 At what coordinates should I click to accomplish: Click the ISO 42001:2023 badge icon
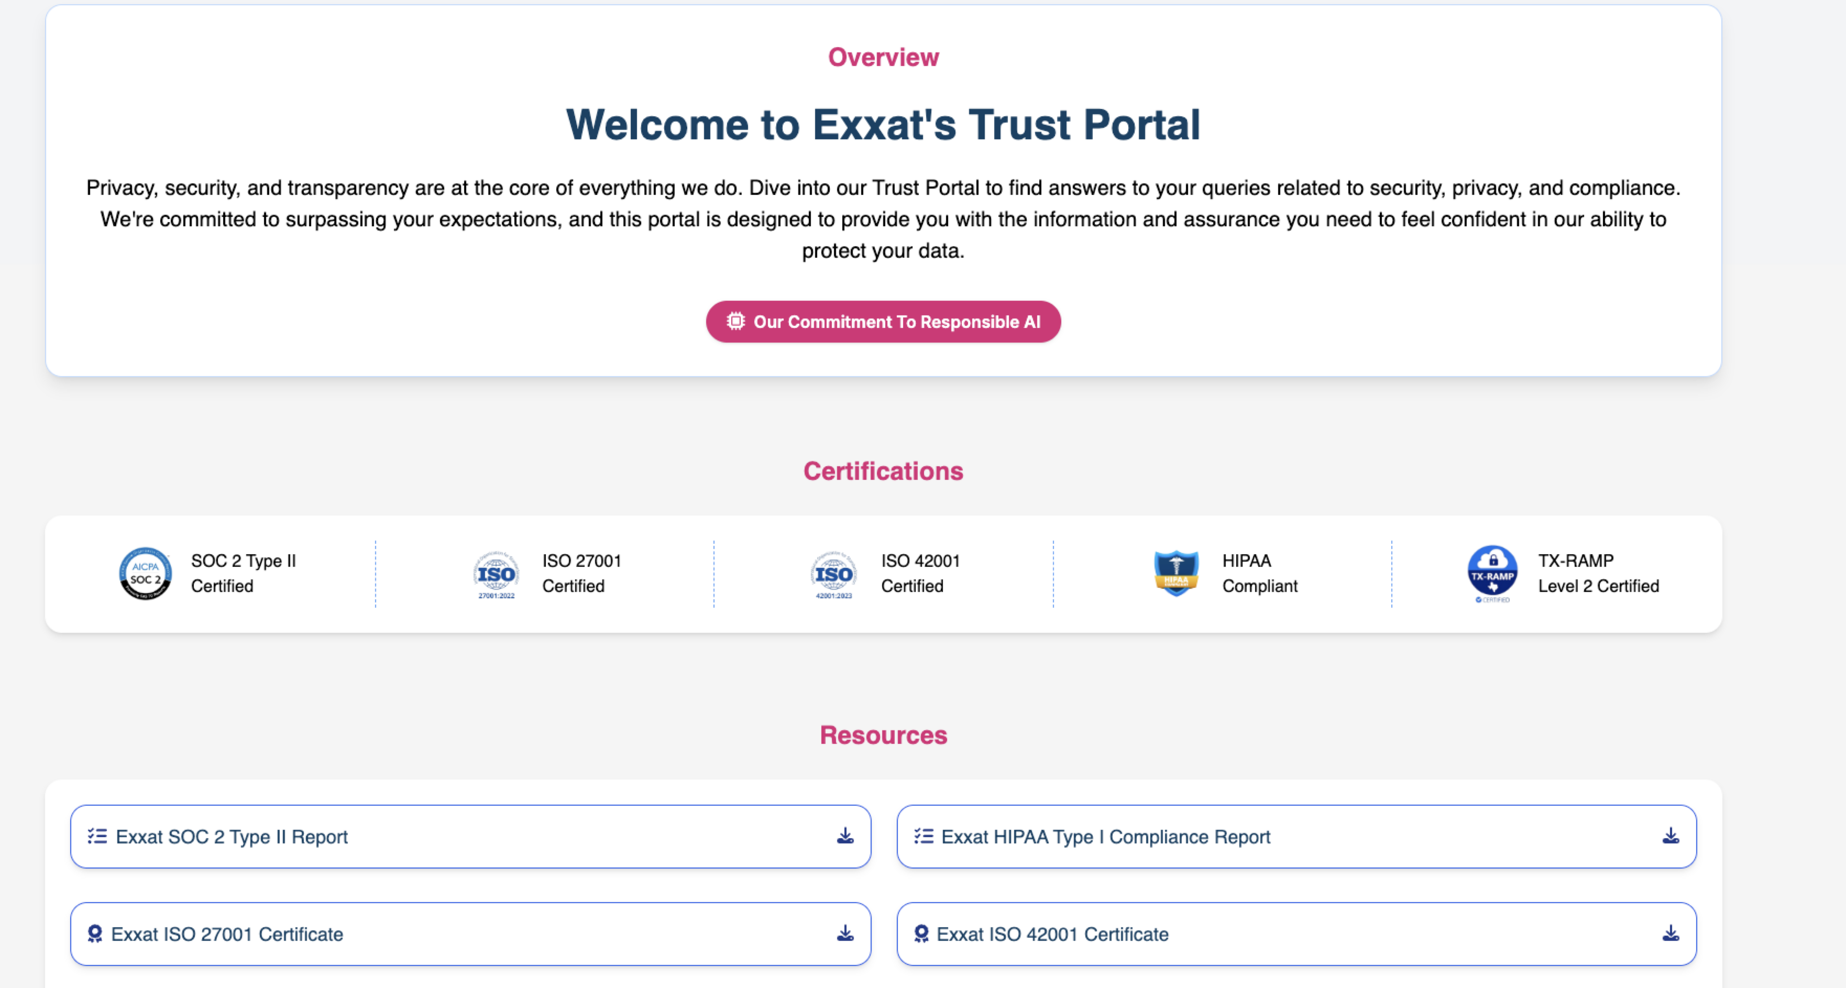(833, 574)
